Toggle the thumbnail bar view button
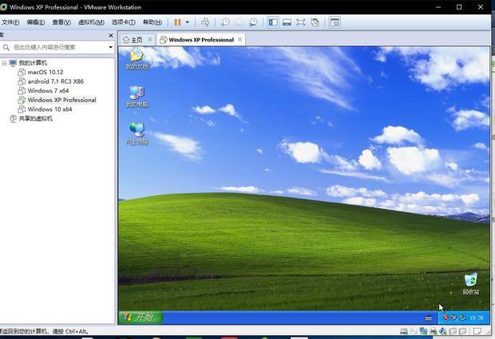The width and height of the screenshot is (495, 339). 287,22
